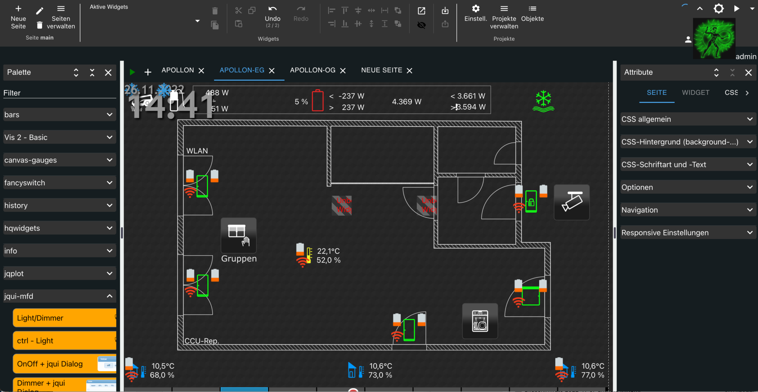Toggle lock state on the lock widget
Image resolution: width=758 pixels, height=392 pixels.
pos(532,202)
